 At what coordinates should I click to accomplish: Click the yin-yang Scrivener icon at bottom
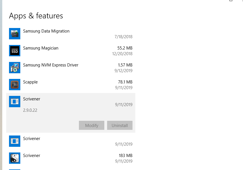pyautogui.click(x=14, y=158)
